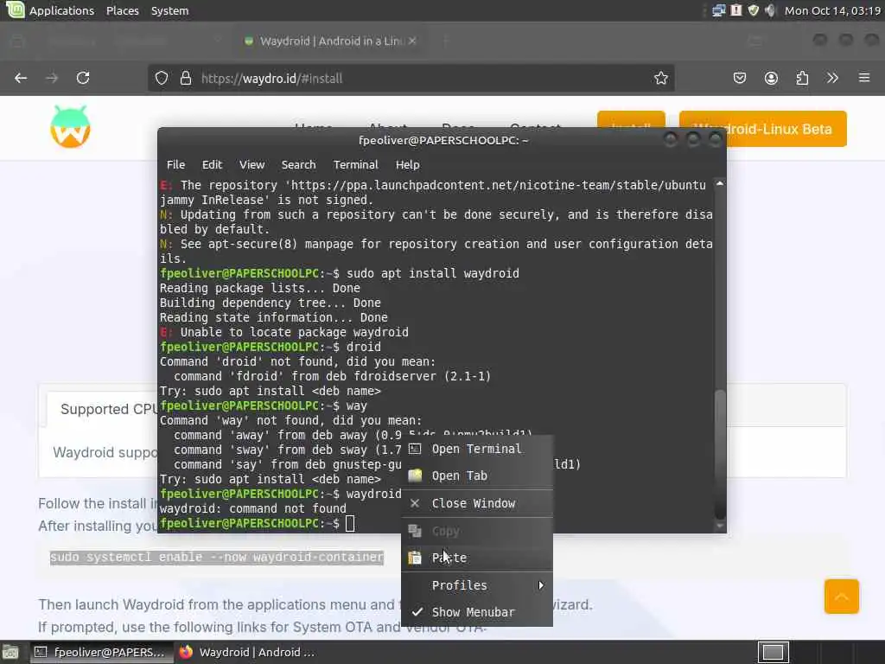Open the Terminal menu

click(355, 165)
